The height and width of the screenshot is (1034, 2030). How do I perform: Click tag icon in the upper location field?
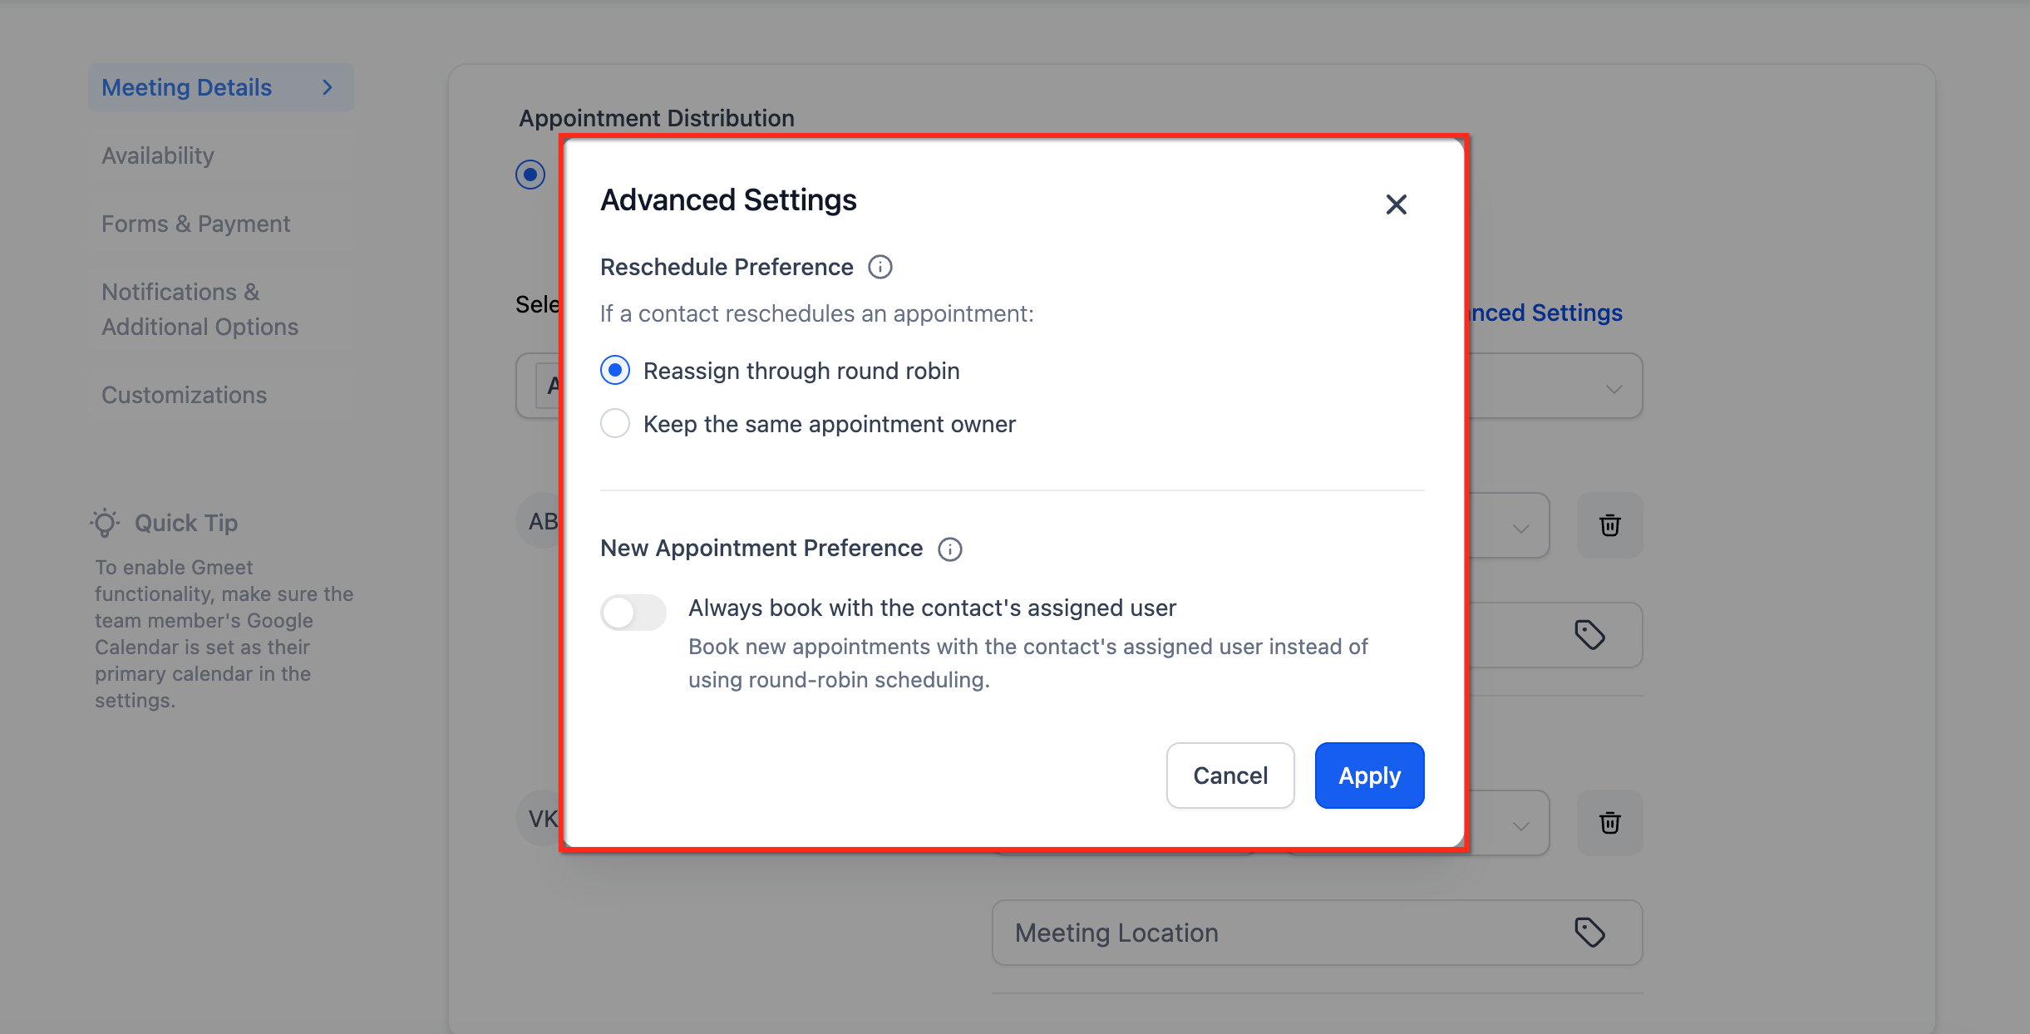pyautogui.click(x=1589, y=635)
